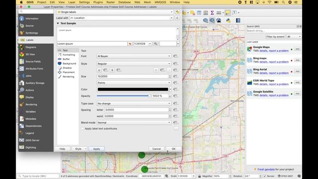Screen dimensions: 318x179
Task: Click data-defined override for Size
Action: pyautogui.click(x=175, y=77)
